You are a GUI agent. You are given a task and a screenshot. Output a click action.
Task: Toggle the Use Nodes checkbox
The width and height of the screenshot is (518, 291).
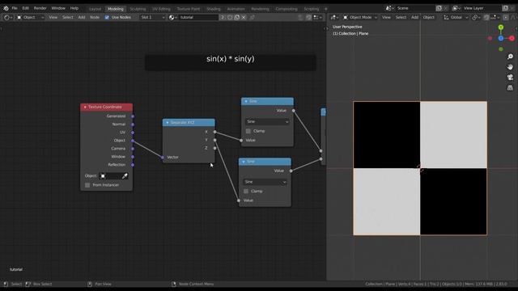pyautogui.click(x=107, y=18)
